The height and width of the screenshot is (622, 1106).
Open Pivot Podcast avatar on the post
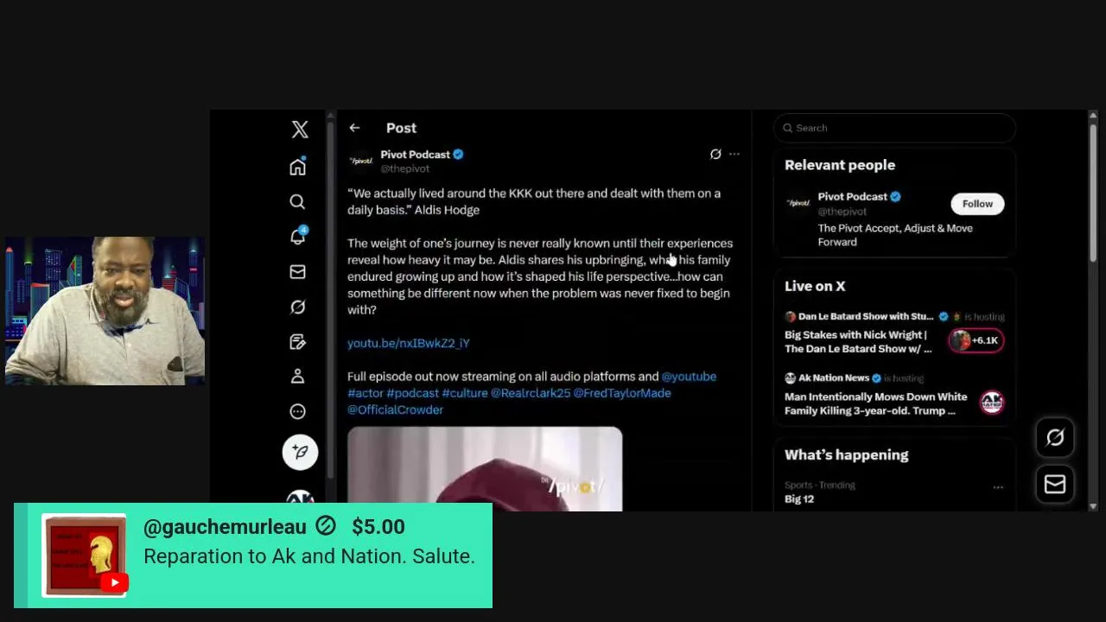(x=360, y=161)
